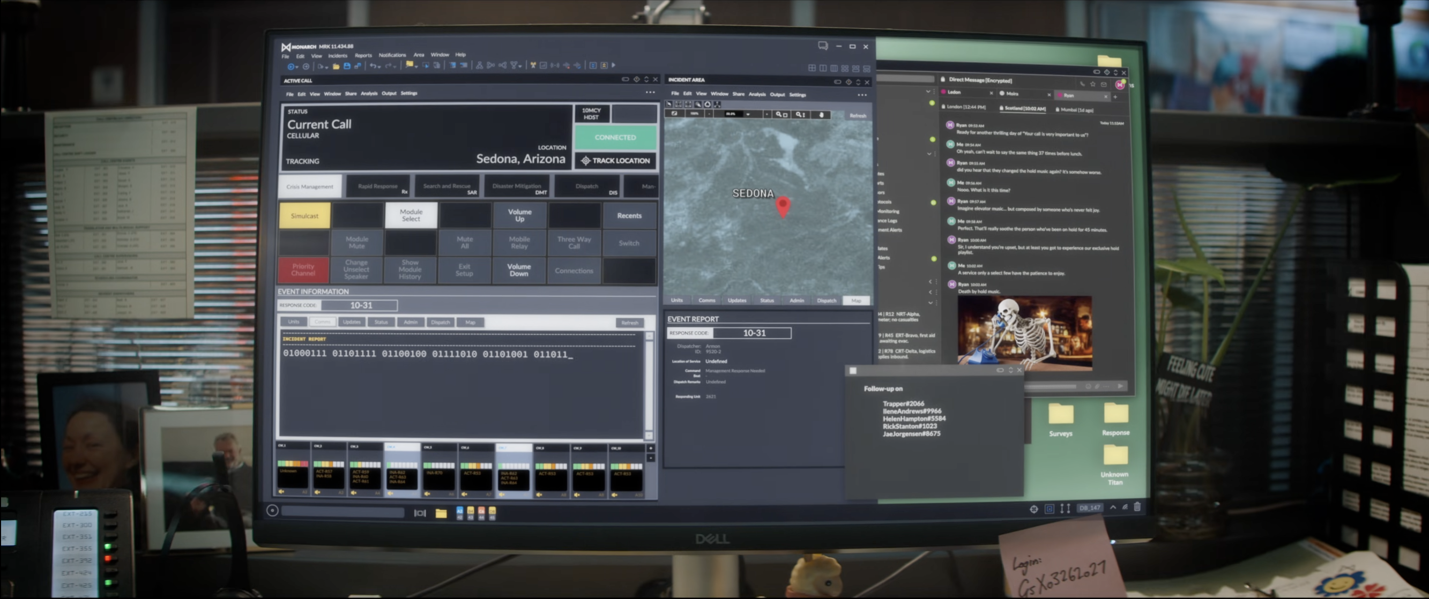
Task: Select the Search and Rescue tab
Action: point(447,186)
